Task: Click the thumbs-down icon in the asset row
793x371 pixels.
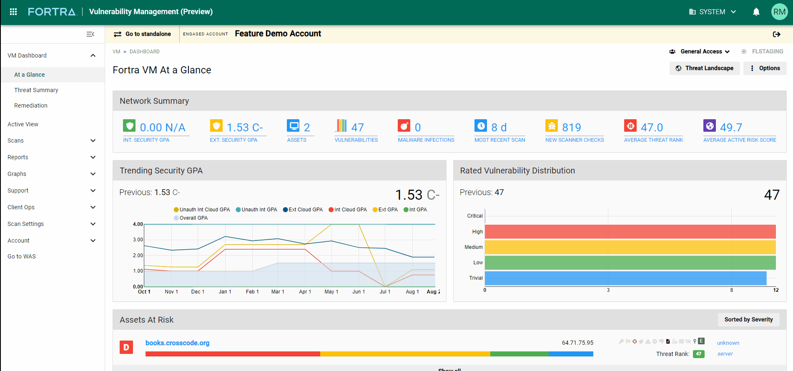Action: click(x=661, y=341)
